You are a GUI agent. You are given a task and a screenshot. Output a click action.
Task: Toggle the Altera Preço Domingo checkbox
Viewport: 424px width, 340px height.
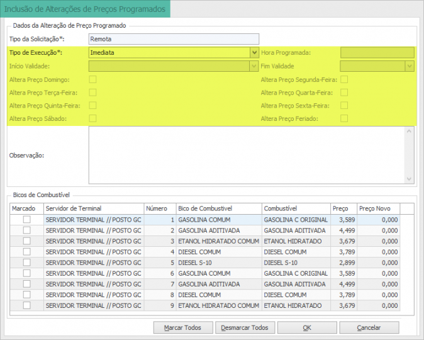92,79
